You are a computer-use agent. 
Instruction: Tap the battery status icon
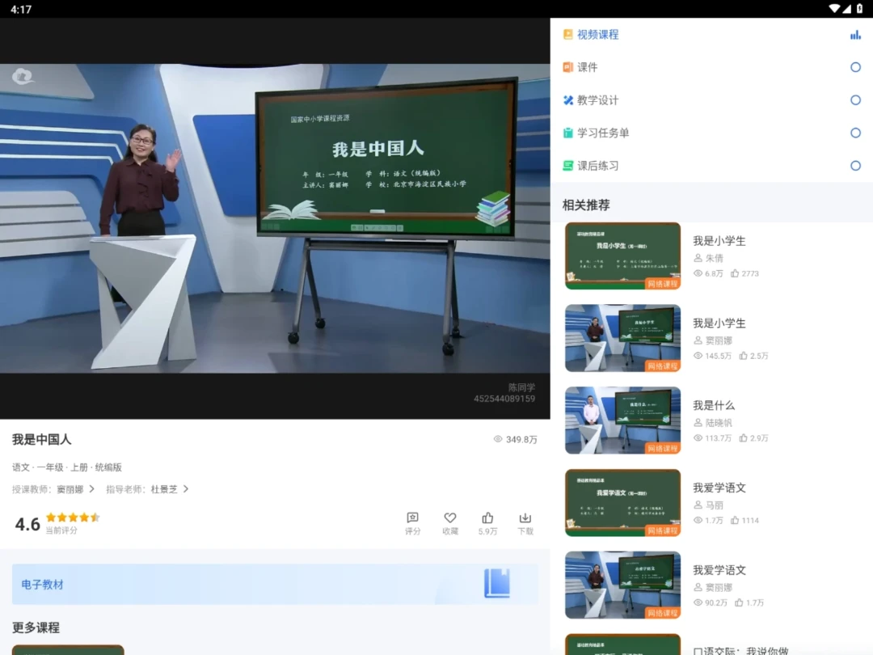tap(859, 9)
